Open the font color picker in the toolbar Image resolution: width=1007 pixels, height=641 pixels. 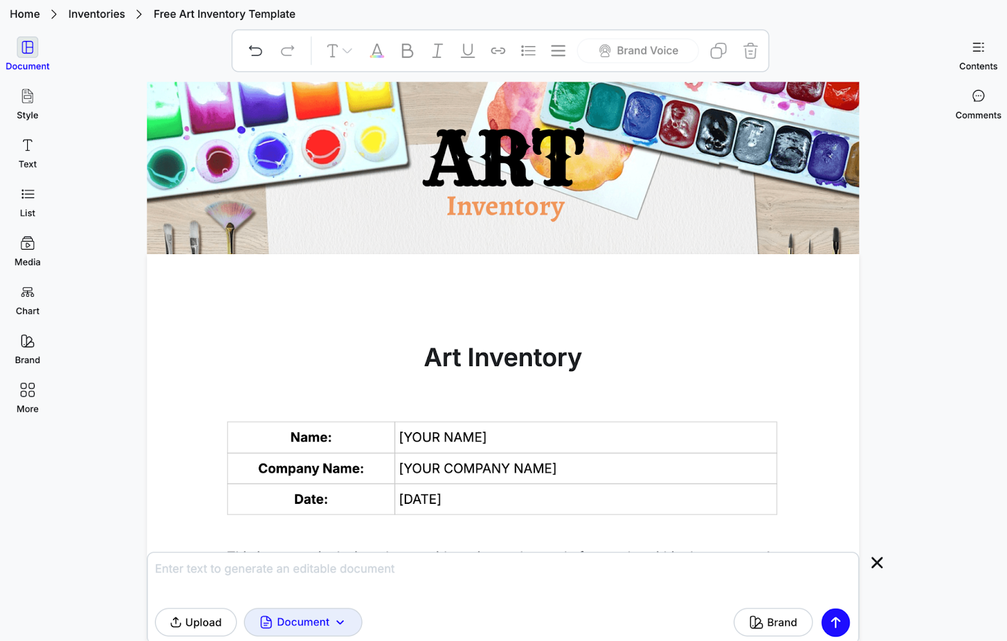coord(376,50)
